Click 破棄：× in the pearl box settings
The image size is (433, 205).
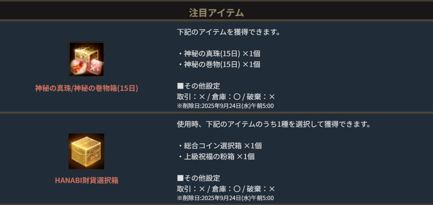tap(262, 97)
